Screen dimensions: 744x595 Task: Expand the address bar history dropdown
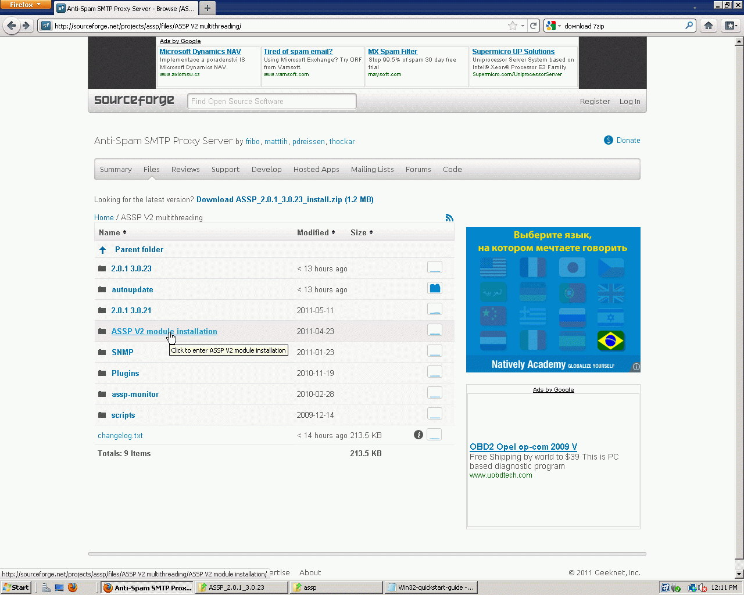(x=523, y=26)
